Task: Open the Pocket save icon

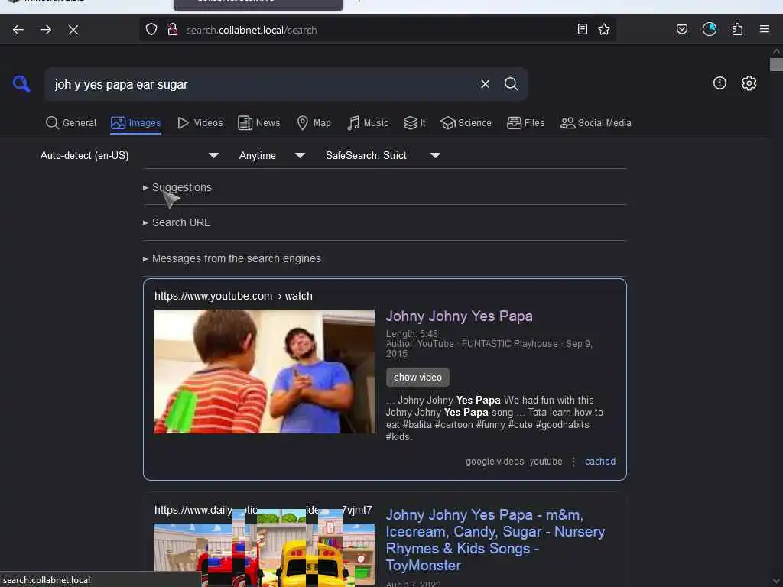Action: [682, 30]
